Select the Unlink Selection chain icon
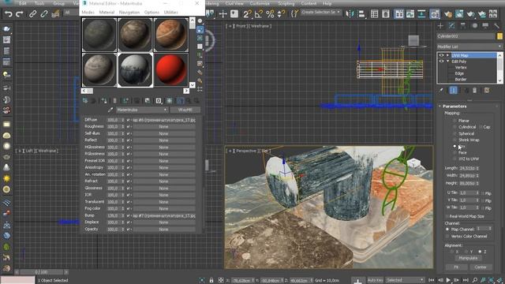Image resolution: width=505 pixels, height=284 pixels. click(44, 14)
